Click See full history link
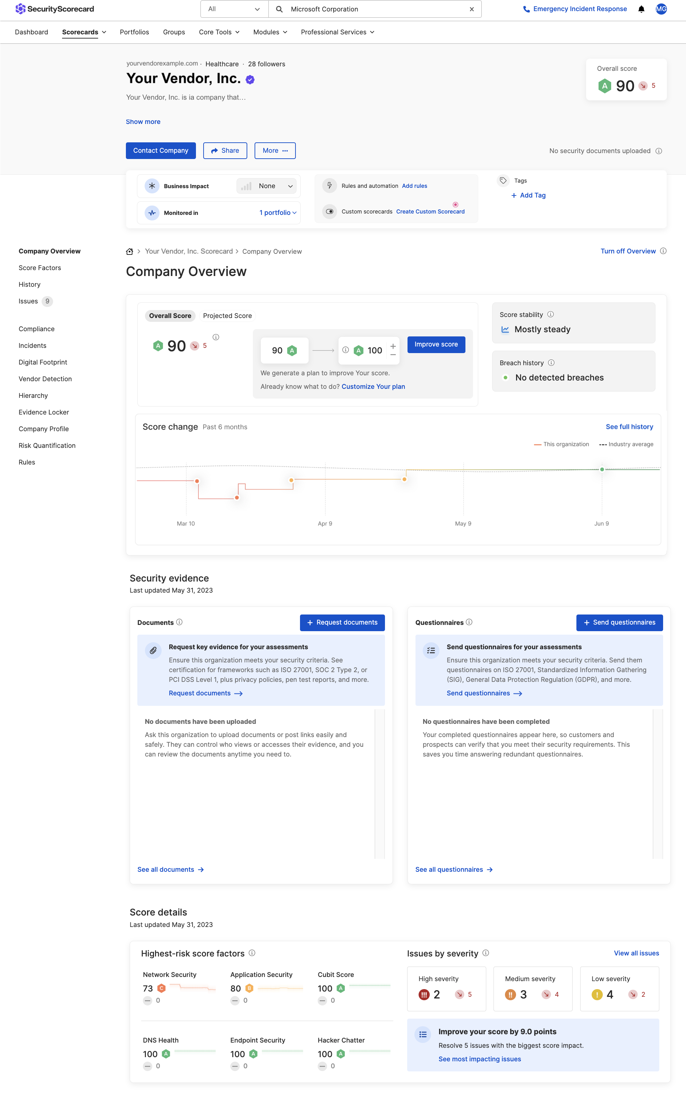Viewport: 686px width, 1095px height. pyautogui.click(x=629, y=426)
